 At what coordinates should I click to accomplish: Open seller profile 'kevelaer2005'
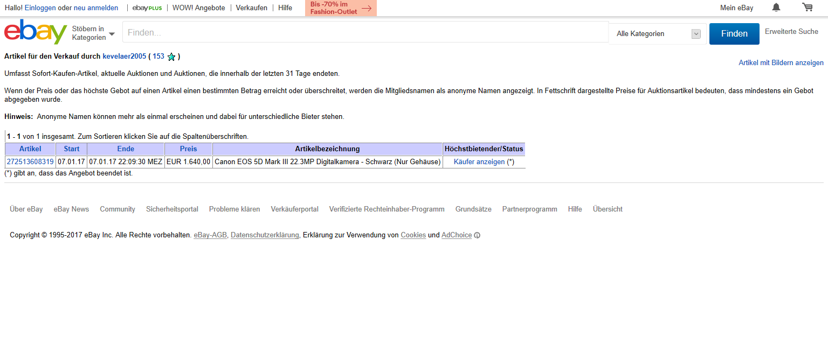coord(125,57)
